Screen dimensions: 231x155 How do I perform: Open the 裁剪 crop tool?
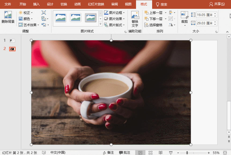[184, 19]
